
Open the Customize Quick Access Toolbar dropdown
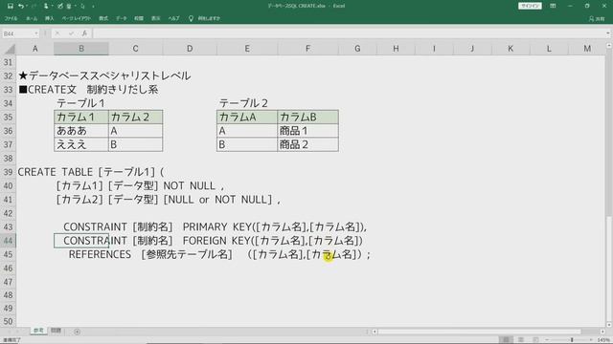[x=93, y=7]
